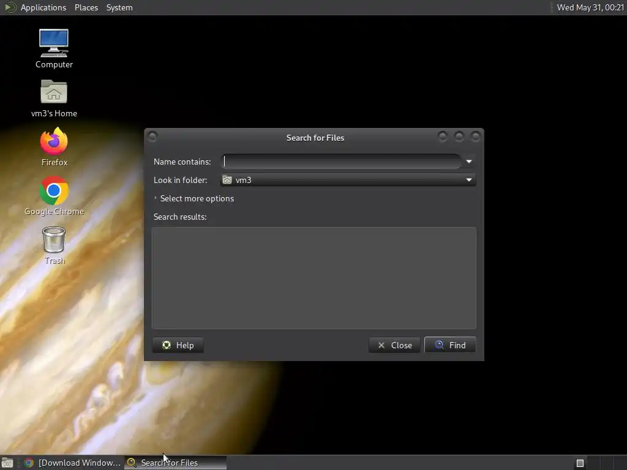This screenshot has height=470, width=627.
Task: Click the Close button in dialog
Action: coord(394,345)
